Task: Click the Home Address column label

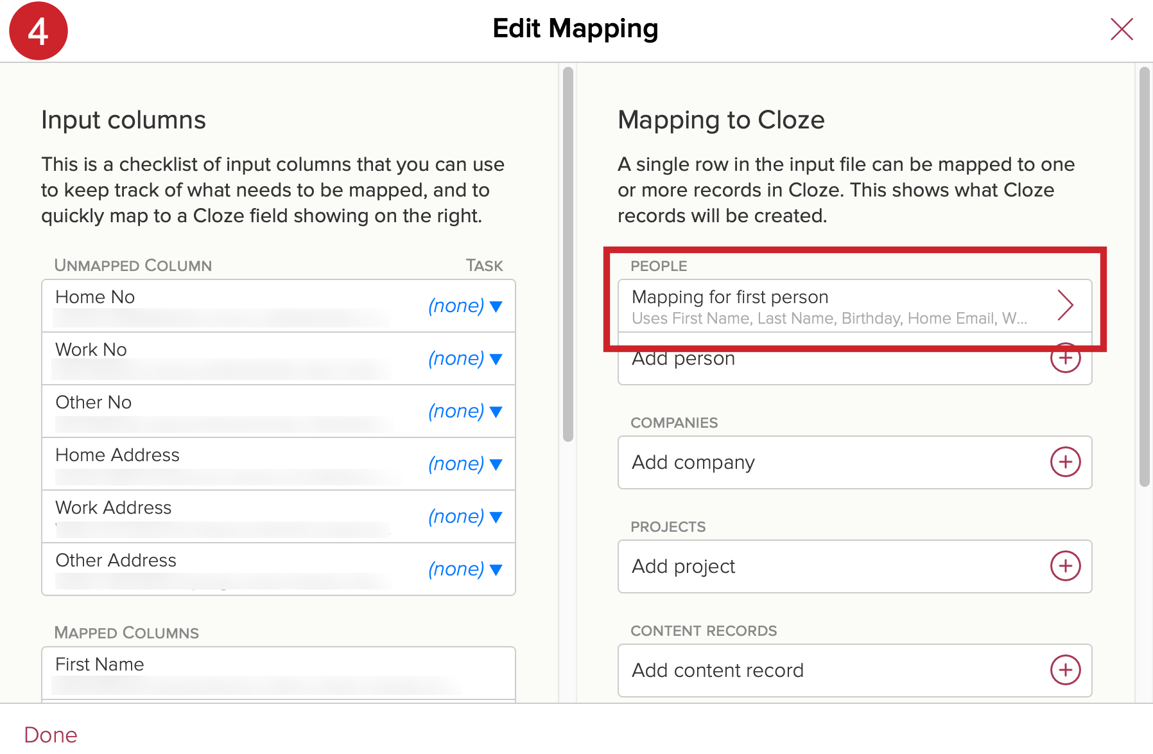Action: [x=117, y=455]
